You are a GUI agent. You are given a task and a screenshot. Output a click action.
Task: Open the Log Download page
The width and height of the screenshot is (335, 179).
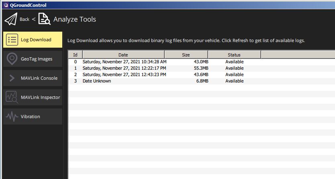[x=33, y=40]
